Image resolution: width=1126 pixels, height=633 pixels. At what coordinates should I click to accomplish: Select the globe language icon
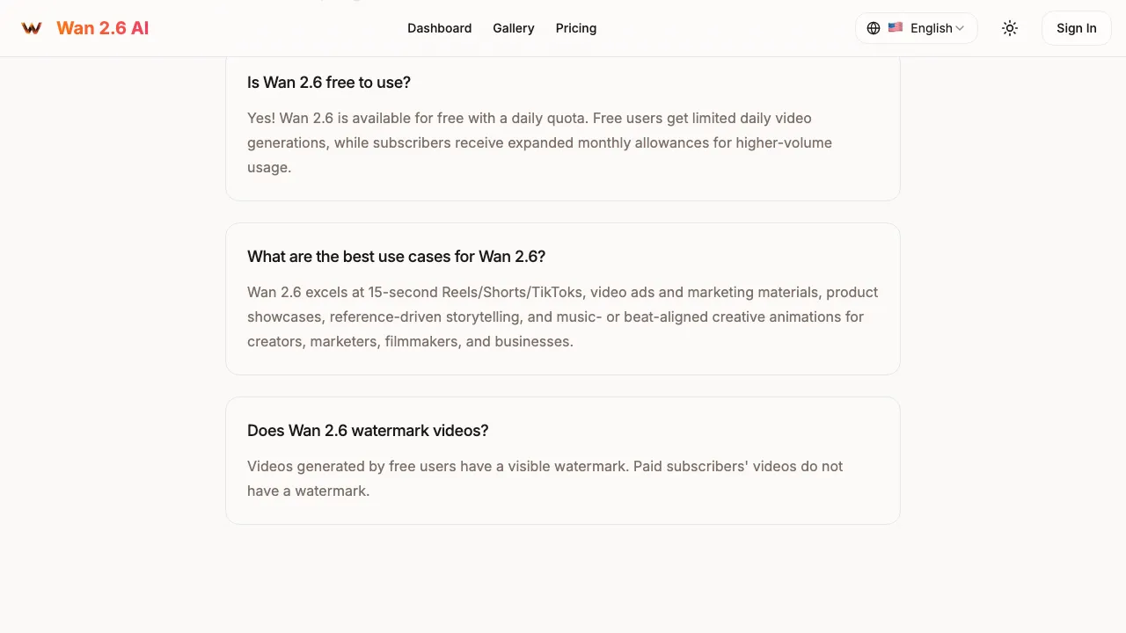click(x=874, y=28)
